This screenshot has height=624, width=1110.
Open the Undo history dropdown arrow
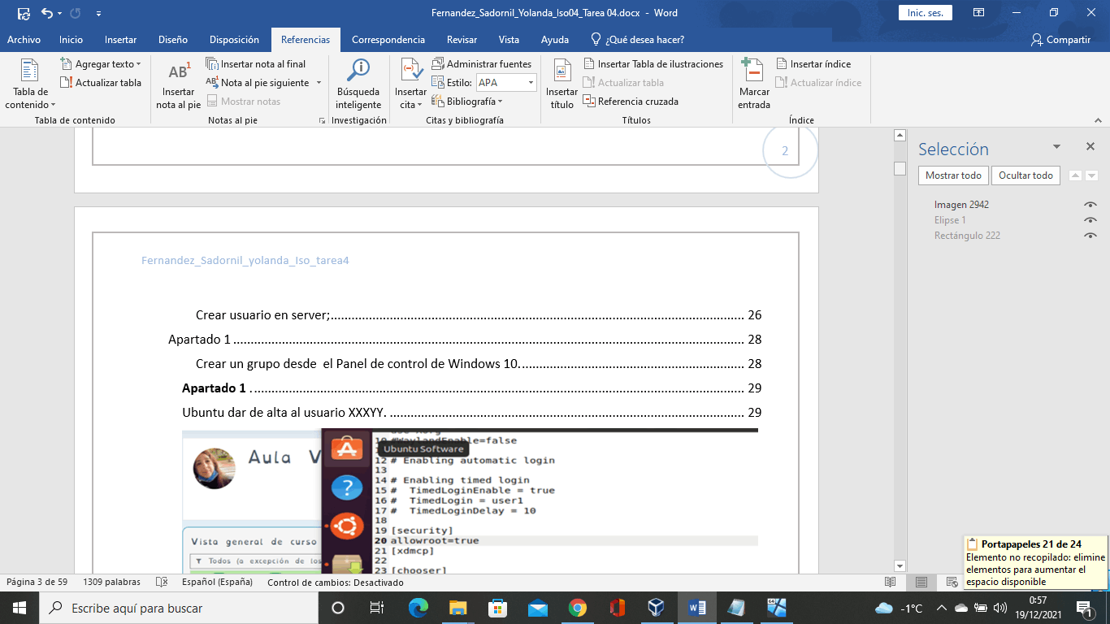tap(59, 13)
